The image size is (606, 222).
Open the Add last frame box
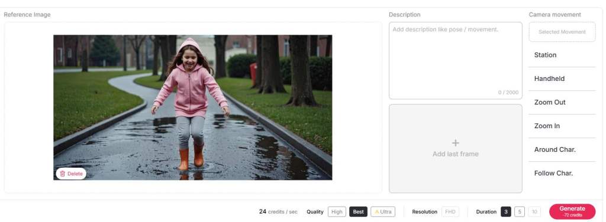click(x=455, y=148)
